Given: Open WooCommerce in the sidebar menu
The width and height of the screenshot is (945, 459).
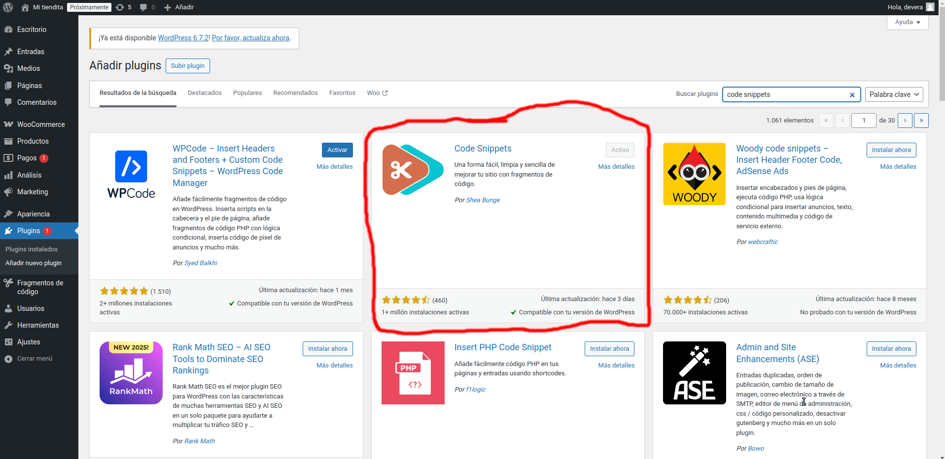Looking at the screenshot, I should pyautogui.click(x=40, y=124).
